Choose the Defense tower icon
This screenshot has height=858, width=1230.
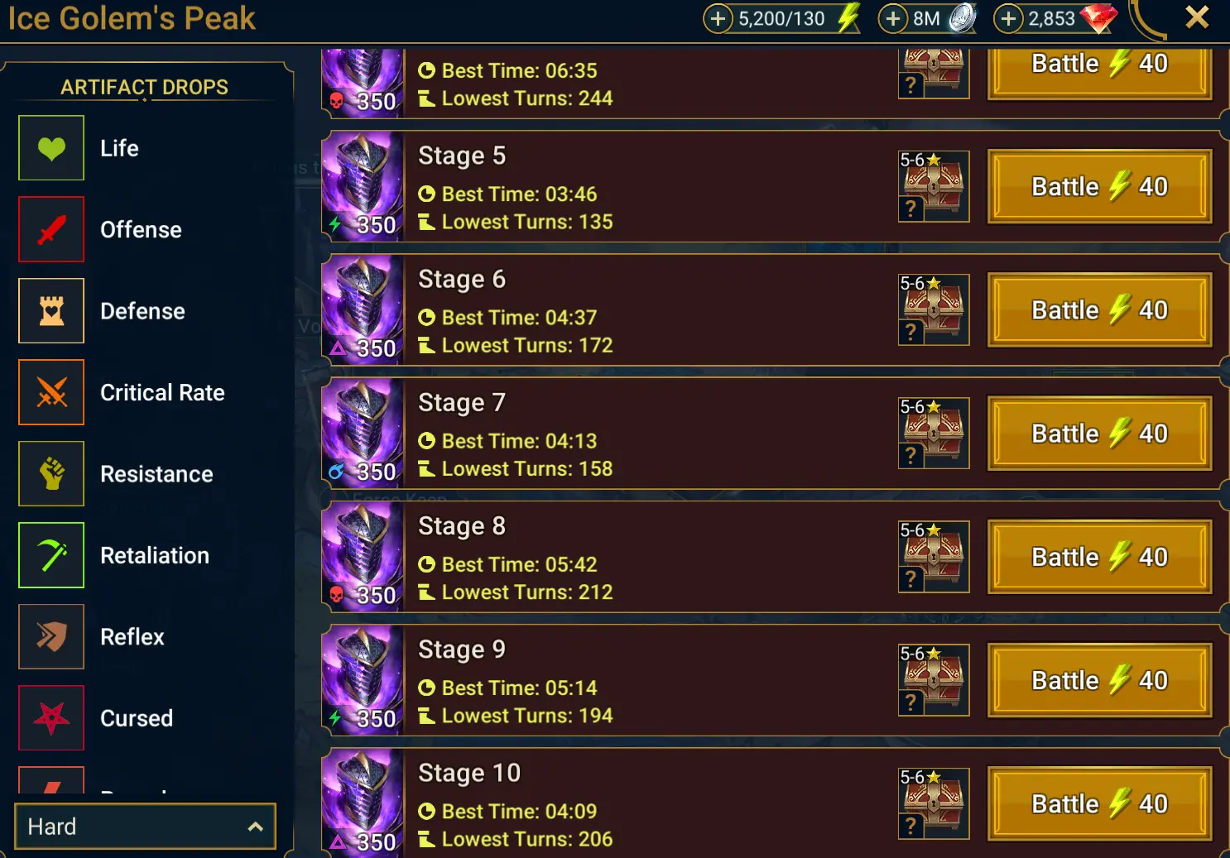click(51, 311)
